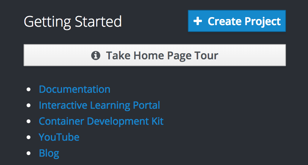Click the bullet beside YouTube
Image resolution: width=308 pixels, height=165 pixels.
click(x=29, y=137)
